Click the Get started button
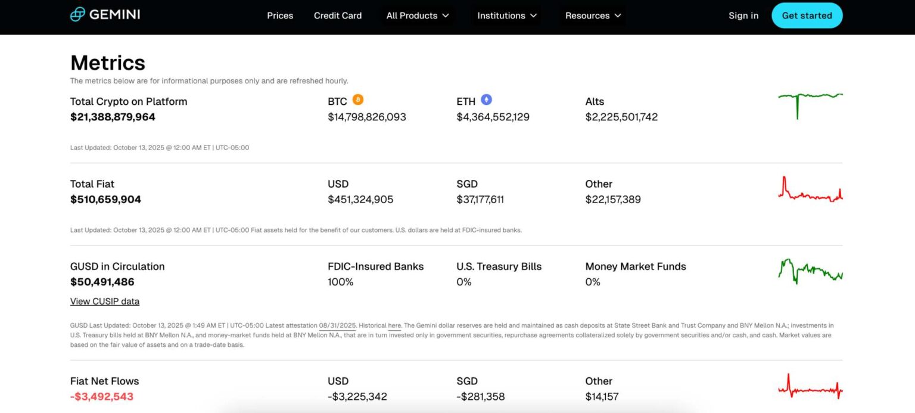Screen dimensions: 915x413 tap(807, 15)
